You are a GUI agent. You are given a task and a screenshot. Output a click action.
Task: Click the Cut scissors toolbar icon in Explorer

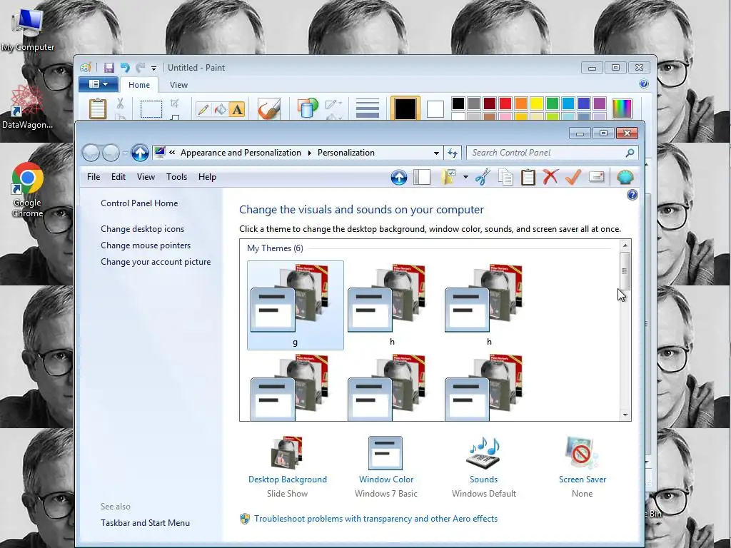483,177
